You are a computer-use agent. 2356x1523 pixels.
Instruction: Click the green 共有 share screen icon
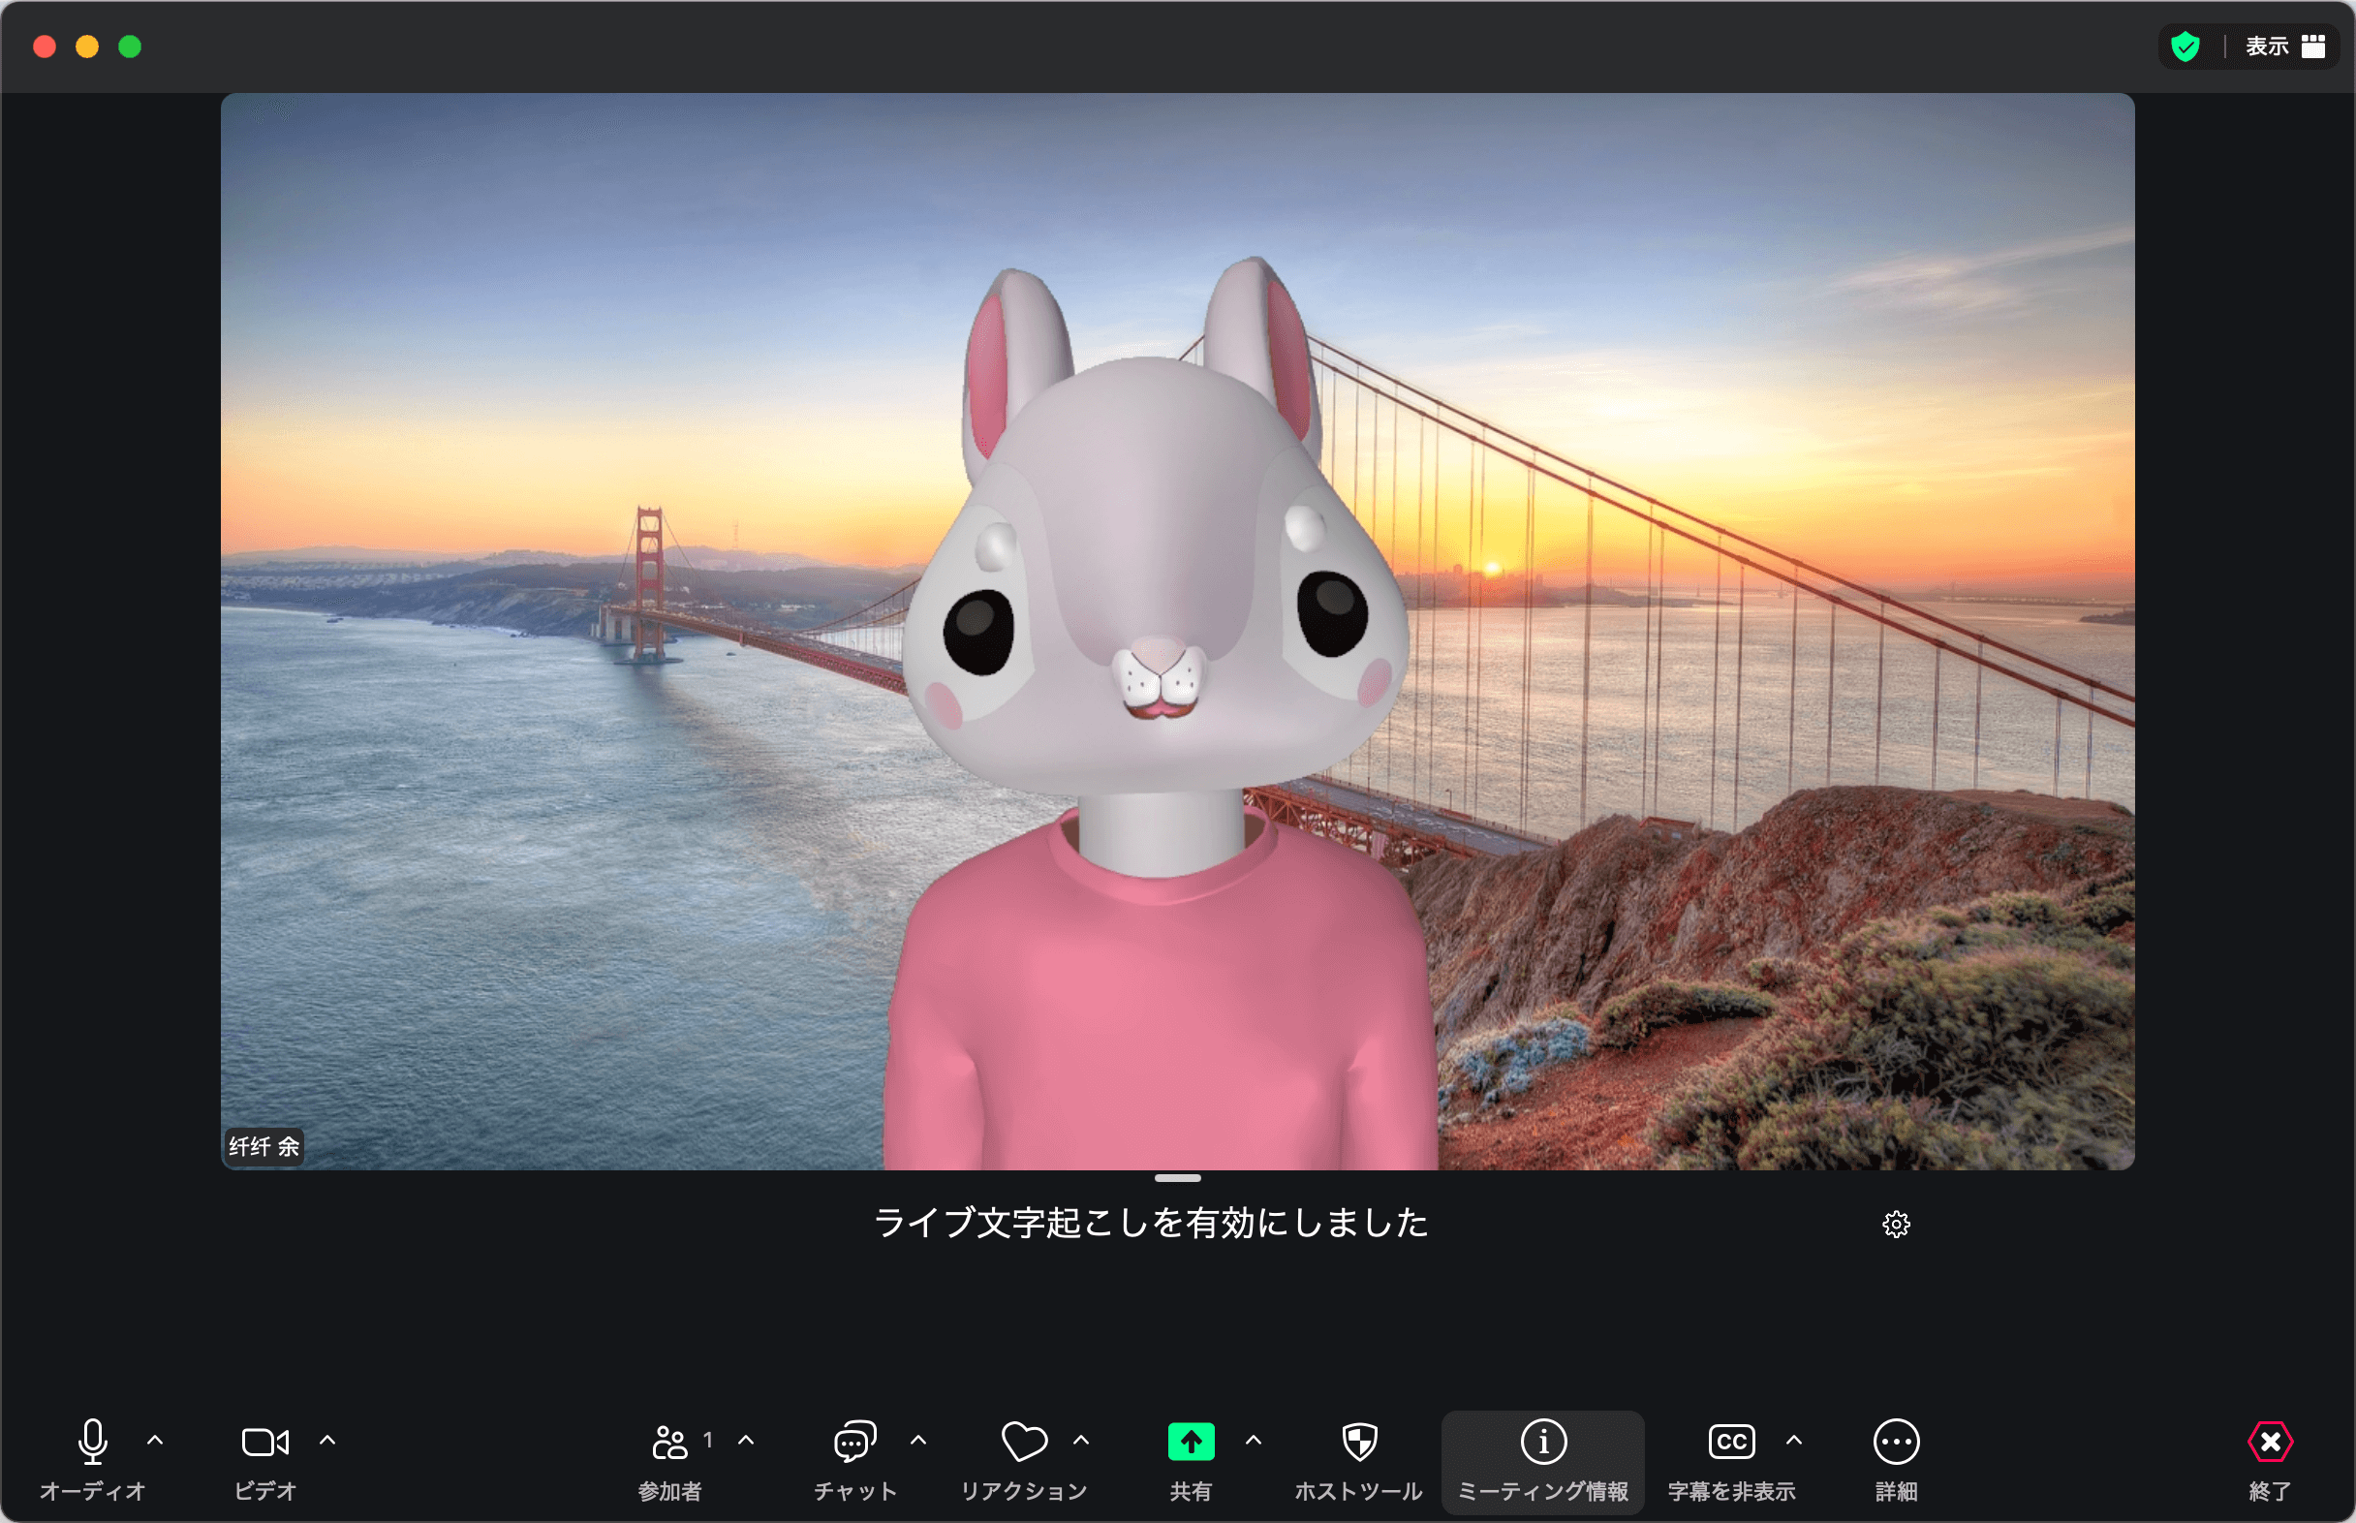pos(1191,1442)
